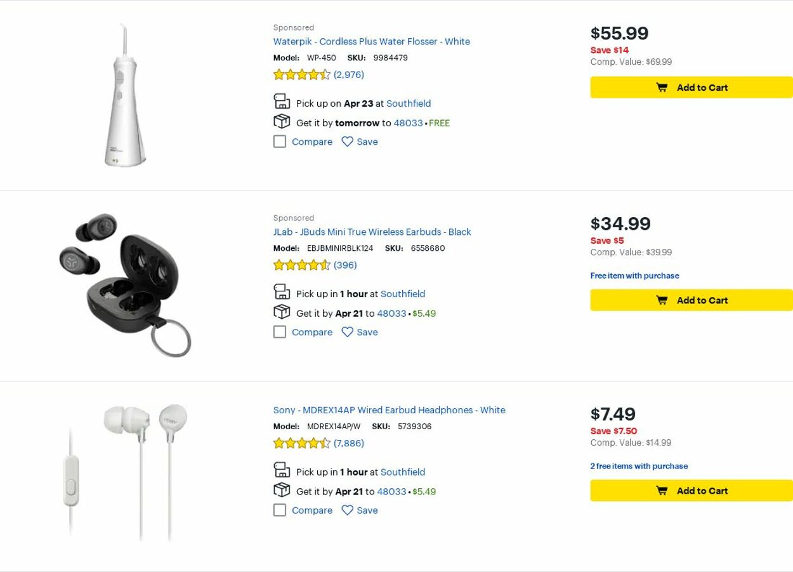This screenshot has width=793, height=572.
Task: Click the star rating of Sony headphones
Action: [x=302, y=444]
